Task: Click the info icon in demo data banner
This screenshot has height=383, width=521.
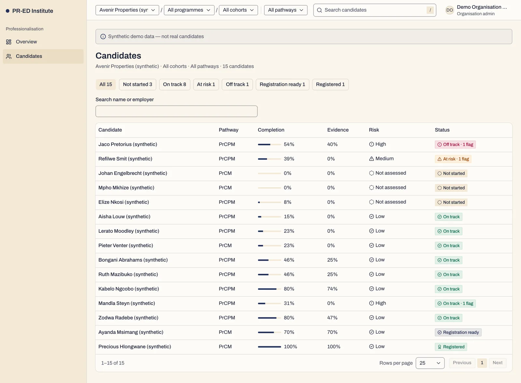Action: pos(103,36)
